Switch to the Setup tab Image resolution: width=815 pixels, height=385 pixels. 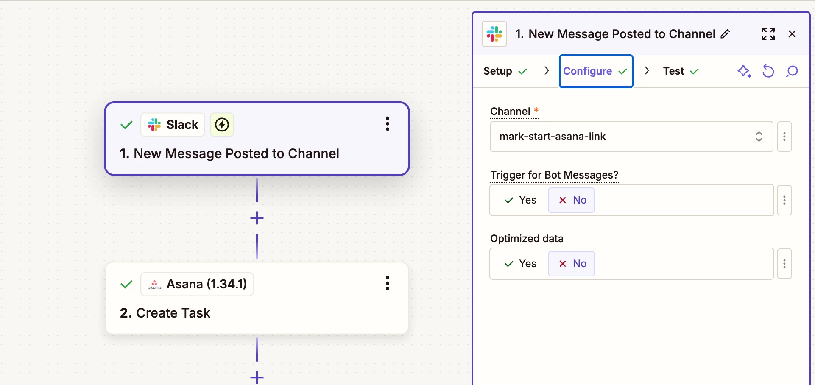(x=505, y=71)
